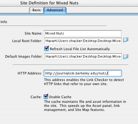The image size is (138, 124).
Task: Click the HTTP Address input field
Action: 83,73
